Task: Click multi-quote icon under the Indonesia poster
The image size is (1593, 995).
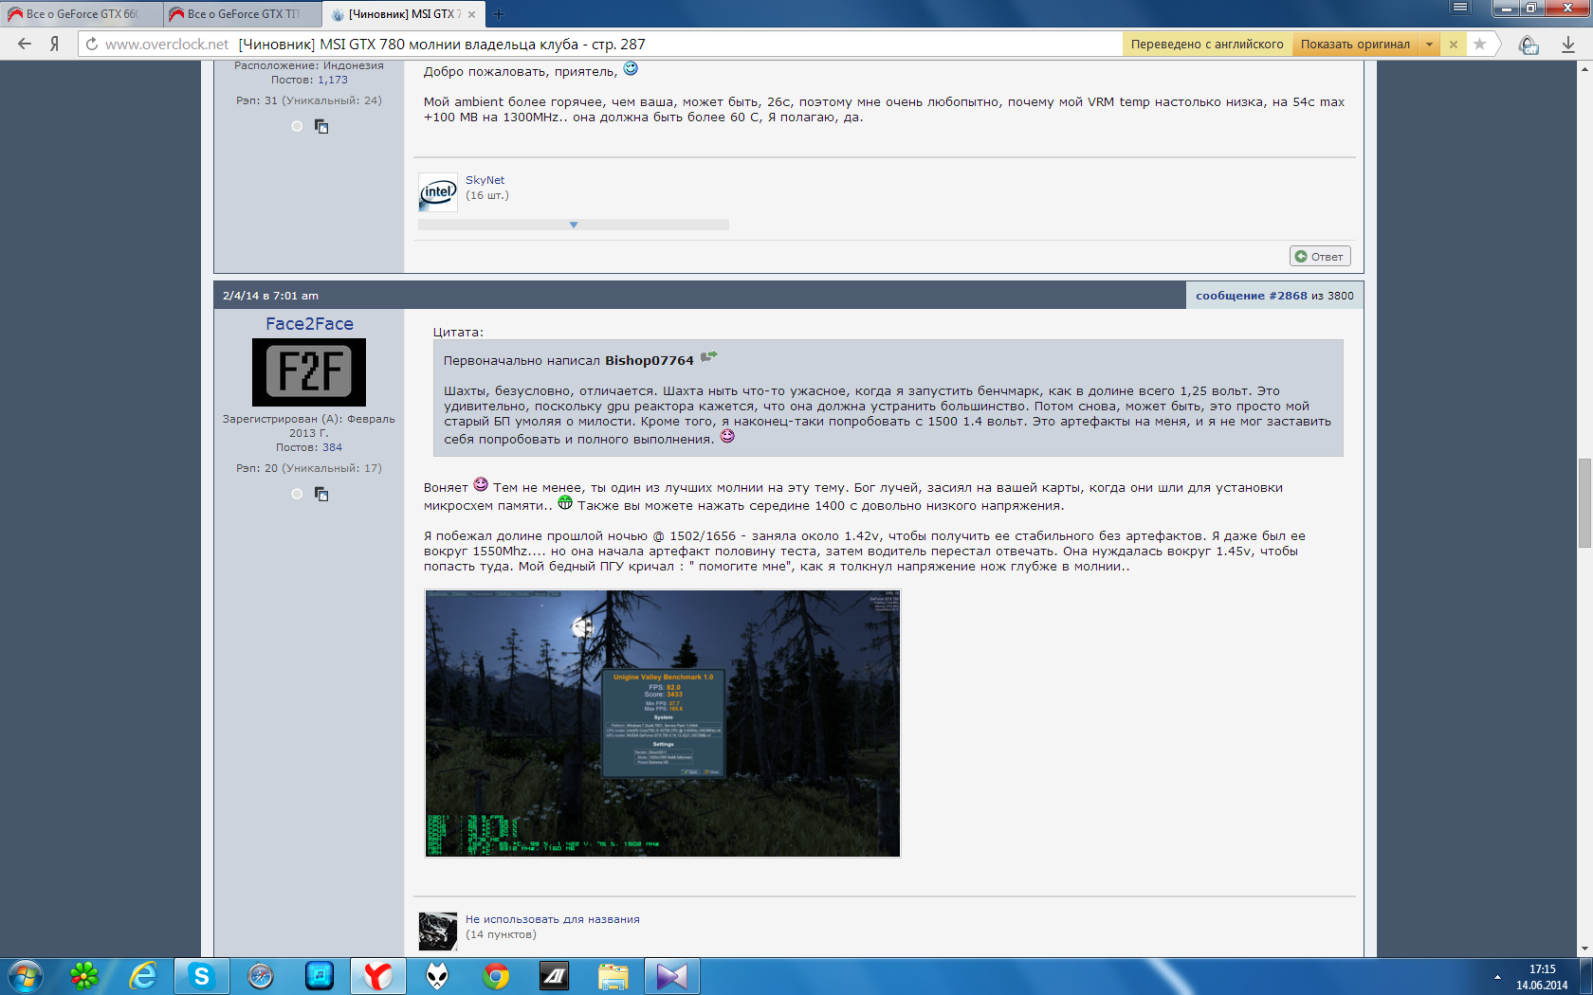Action: point(321,126)
